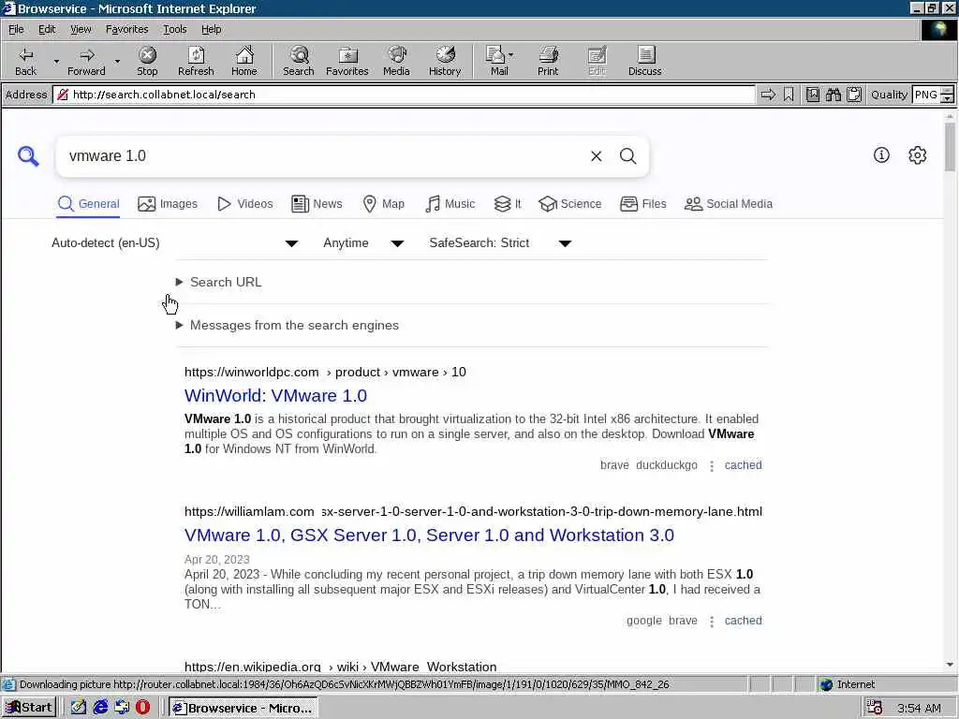Click the Mail toolbar button
Image resolution: width=959 pixels, height=719 pixels.
pos(498,61)
